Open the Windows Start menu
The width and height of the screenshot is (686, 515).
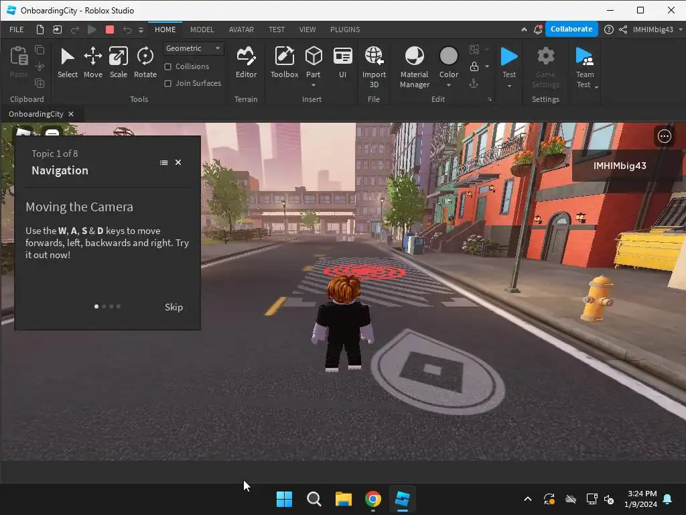[x=284, y=499]
